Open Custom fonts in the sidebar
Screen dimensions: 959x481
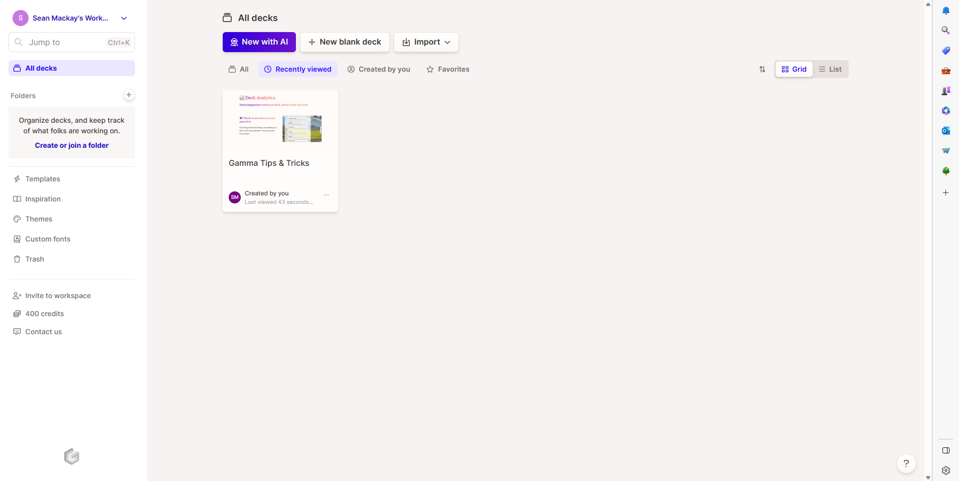coord(72,239)
